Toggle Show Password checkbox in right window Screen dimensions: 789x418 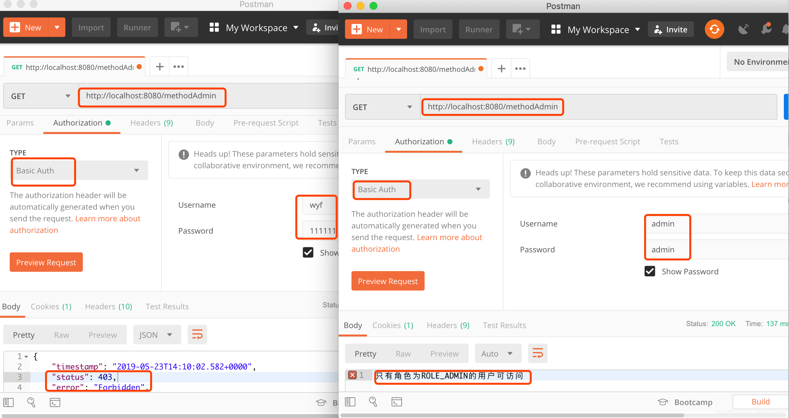point(650,271)
